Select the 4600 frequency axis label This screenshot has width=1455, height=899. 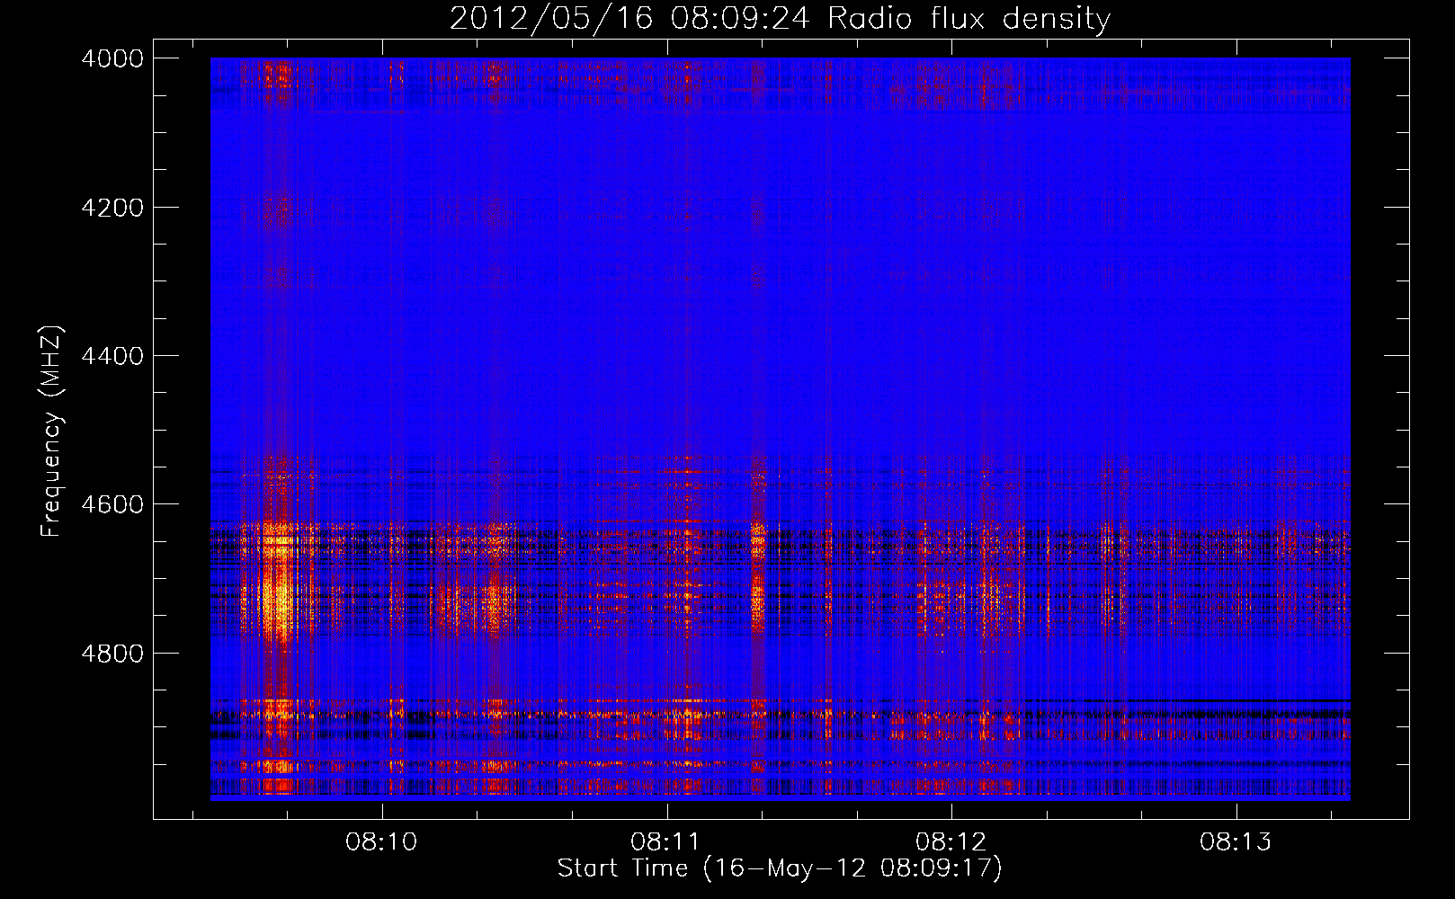tap(112, 504)
